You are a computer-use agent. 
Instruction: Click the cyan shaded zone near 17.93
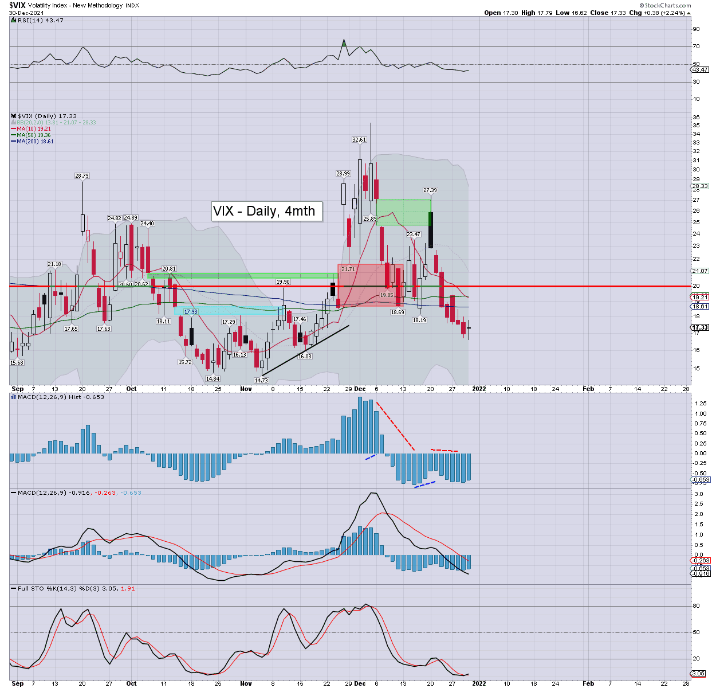point(229,311)
